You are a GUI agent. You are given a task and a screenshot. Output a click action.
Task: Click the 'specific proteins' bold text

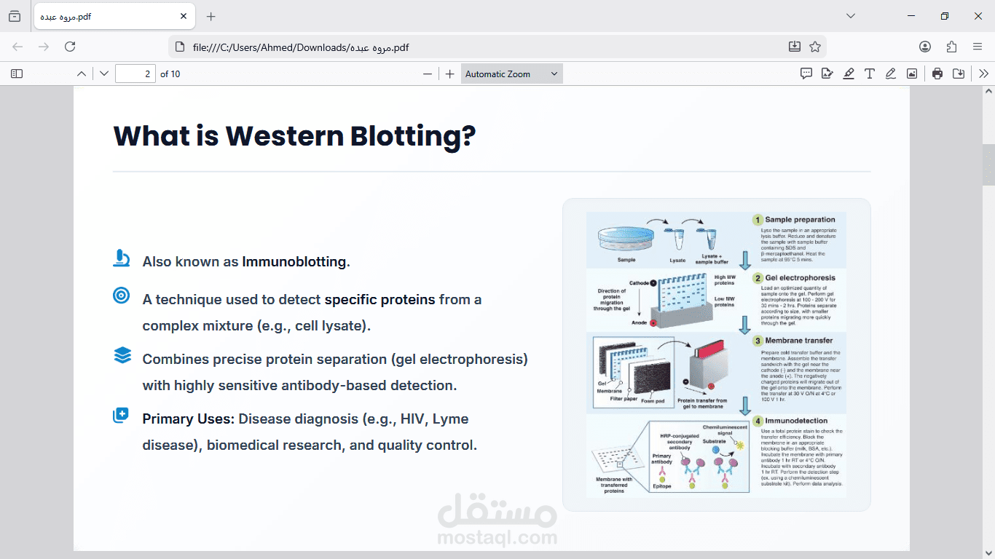point(379,300)
